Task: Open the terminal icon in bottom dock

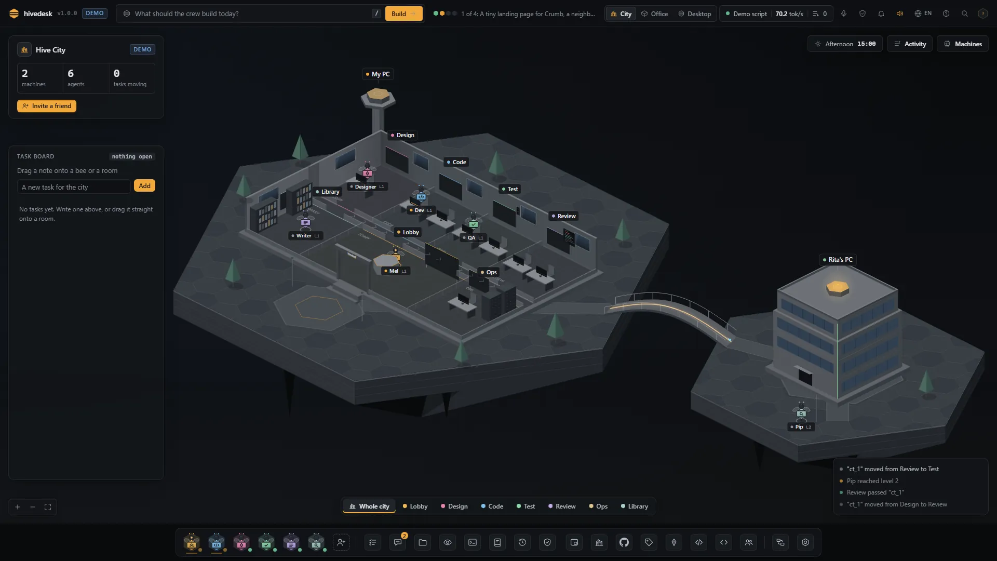Action: click(473, 542)
